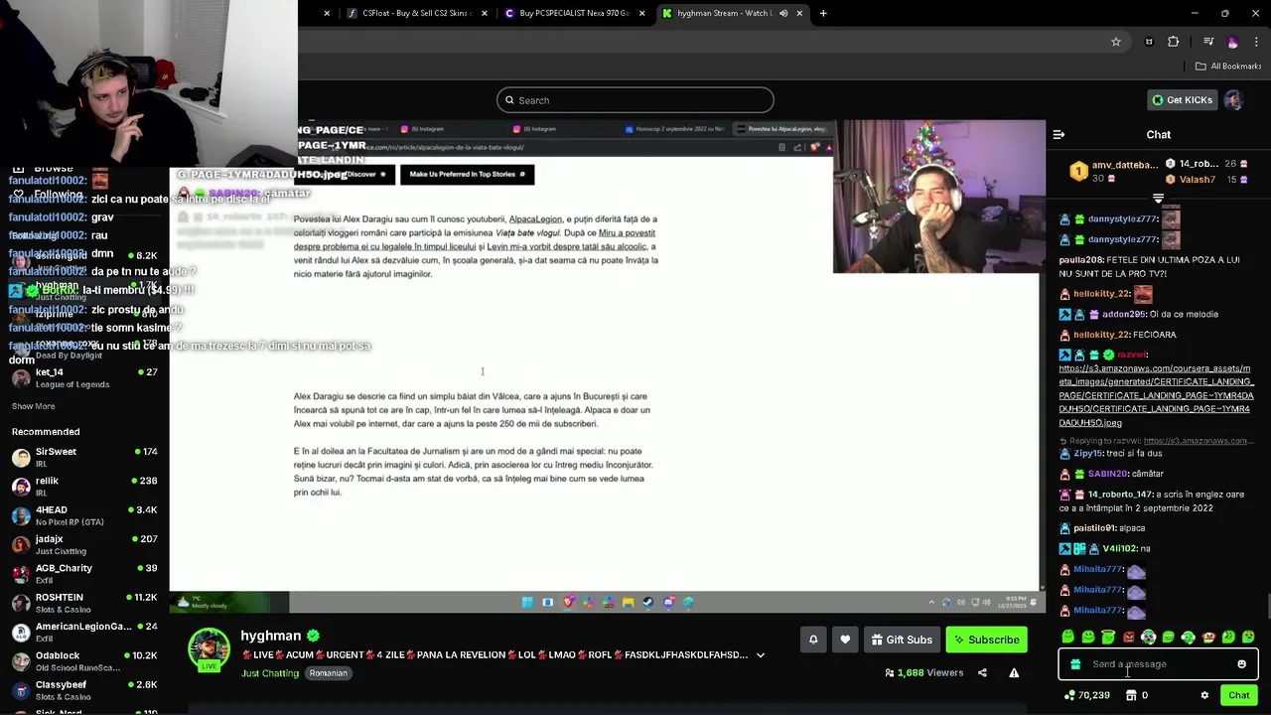Mute the hyghman Stream tab audio
The height and width of the screenshot is (715, 1271).
pyautogui.click(x=783, y=13)
